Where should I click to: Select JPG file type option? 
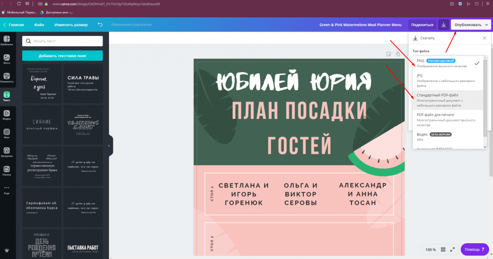(x=448, y=80)
